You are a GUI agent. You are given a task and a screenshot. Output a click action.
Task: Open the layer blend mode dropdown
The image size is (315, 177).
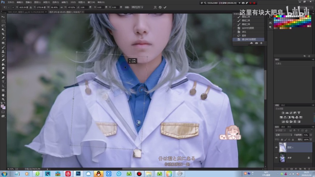[x=283, y=135]
